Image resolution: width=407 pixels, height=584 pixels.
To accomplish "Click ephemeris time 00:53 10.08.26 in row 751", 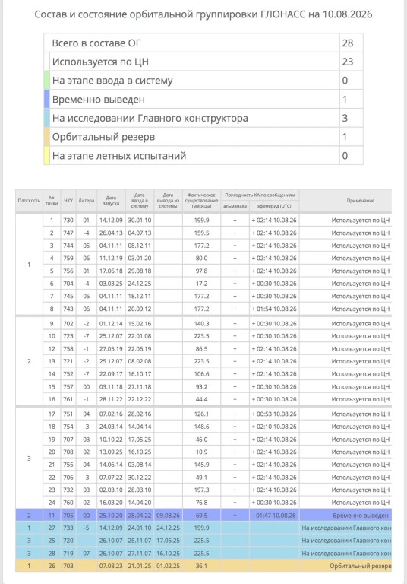I will [274, 414].
